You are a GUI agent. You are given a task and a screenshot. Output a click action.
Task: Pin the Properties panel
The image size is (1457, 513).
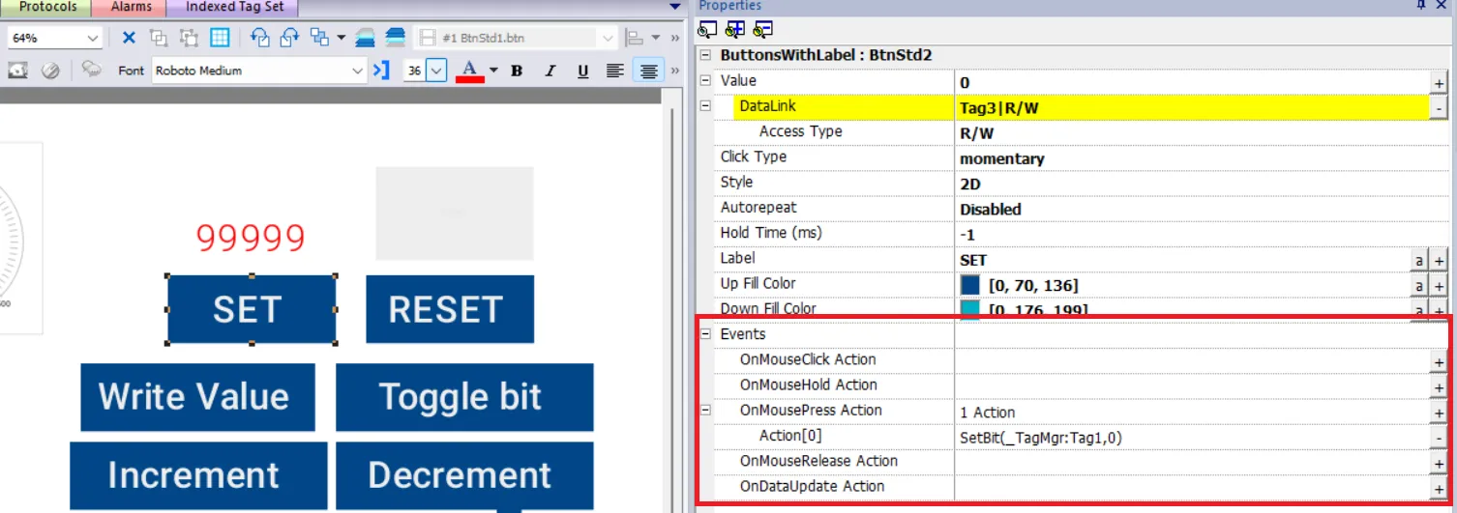coord(1420,6)
